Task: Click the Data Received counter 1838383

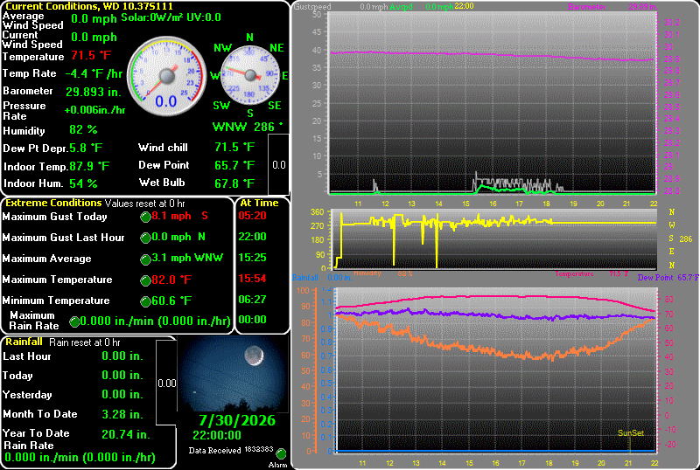Action: (x=259, y=450)
